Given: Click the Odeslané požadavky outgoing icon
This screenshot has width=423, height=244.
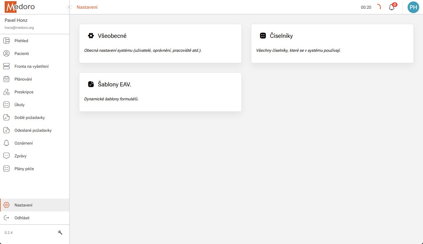Looking at the screenshot, I should 6,130.
